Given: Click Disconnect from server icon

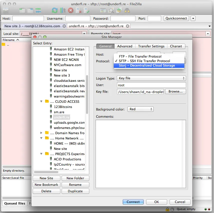Looking at the screenshot, I should 79,10.
